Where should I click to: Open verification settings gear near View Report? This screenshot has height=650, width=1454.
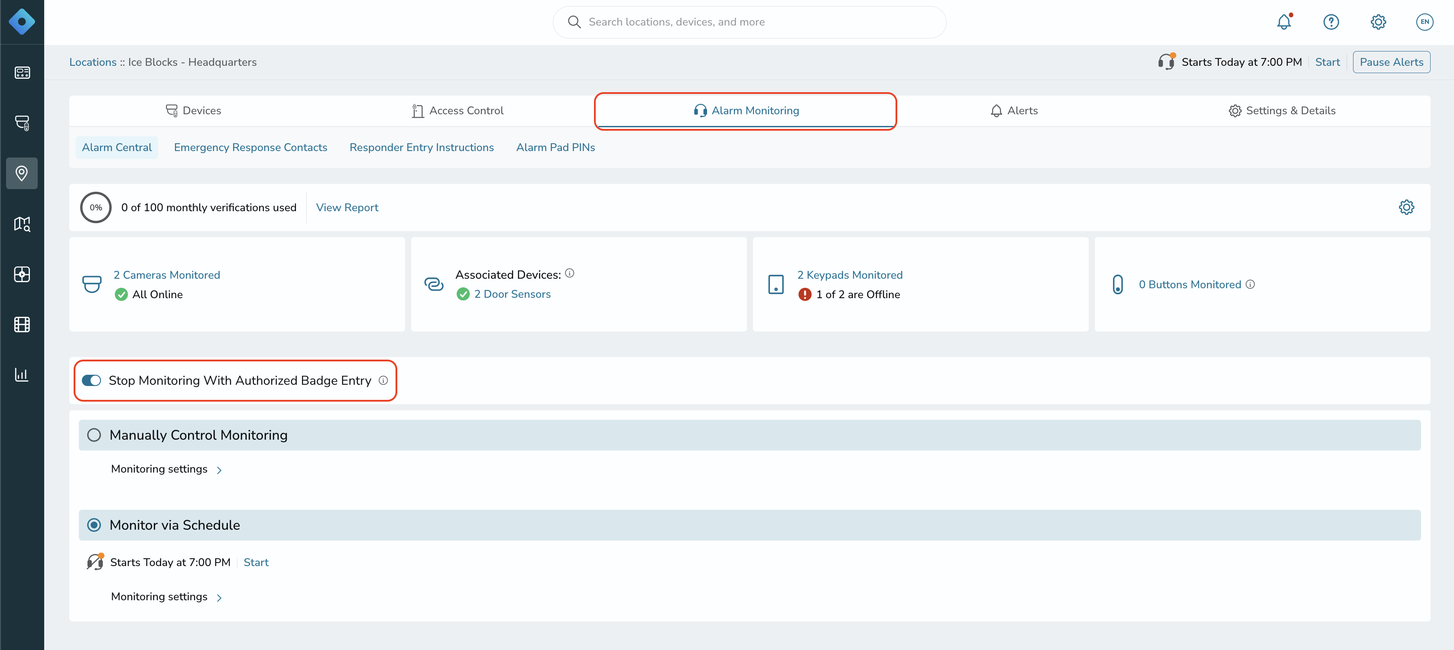1406,207
